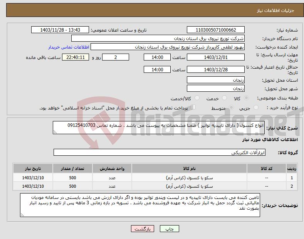This screenshot has height=239, width=304.
Task: Click row 2 item name سکو یا کنسول
Action: pos(189,186)
